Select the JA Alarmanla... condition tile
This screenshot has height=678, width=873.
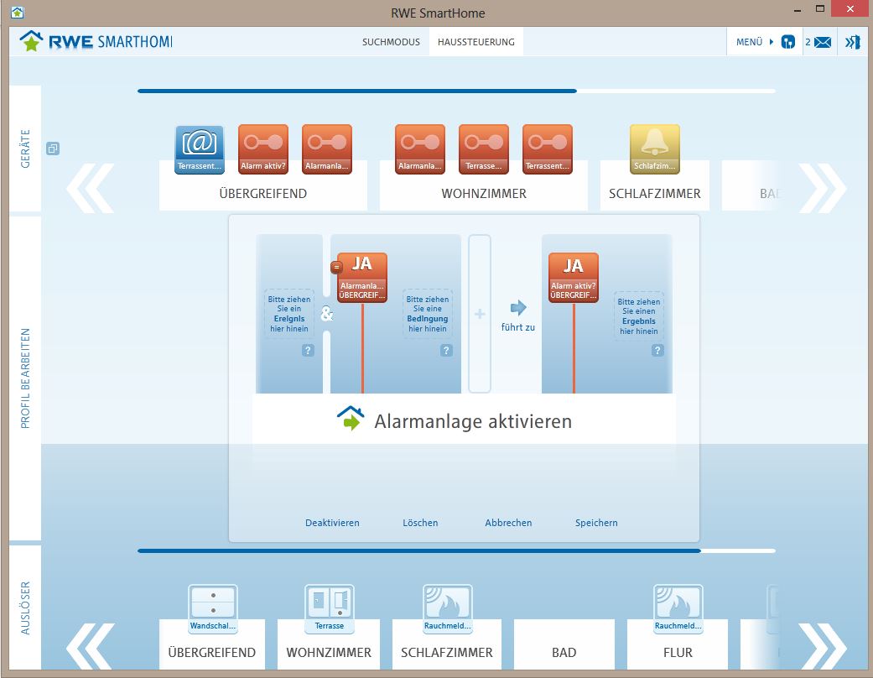click(362, 278)
